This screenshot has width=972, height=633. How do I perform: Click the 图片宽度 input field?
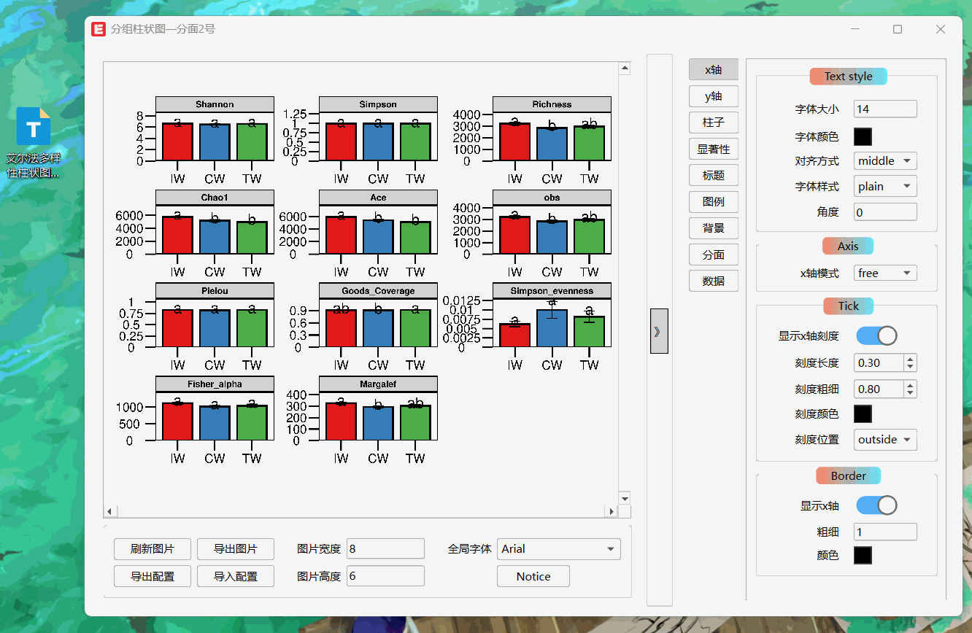(x=385, y=549)
